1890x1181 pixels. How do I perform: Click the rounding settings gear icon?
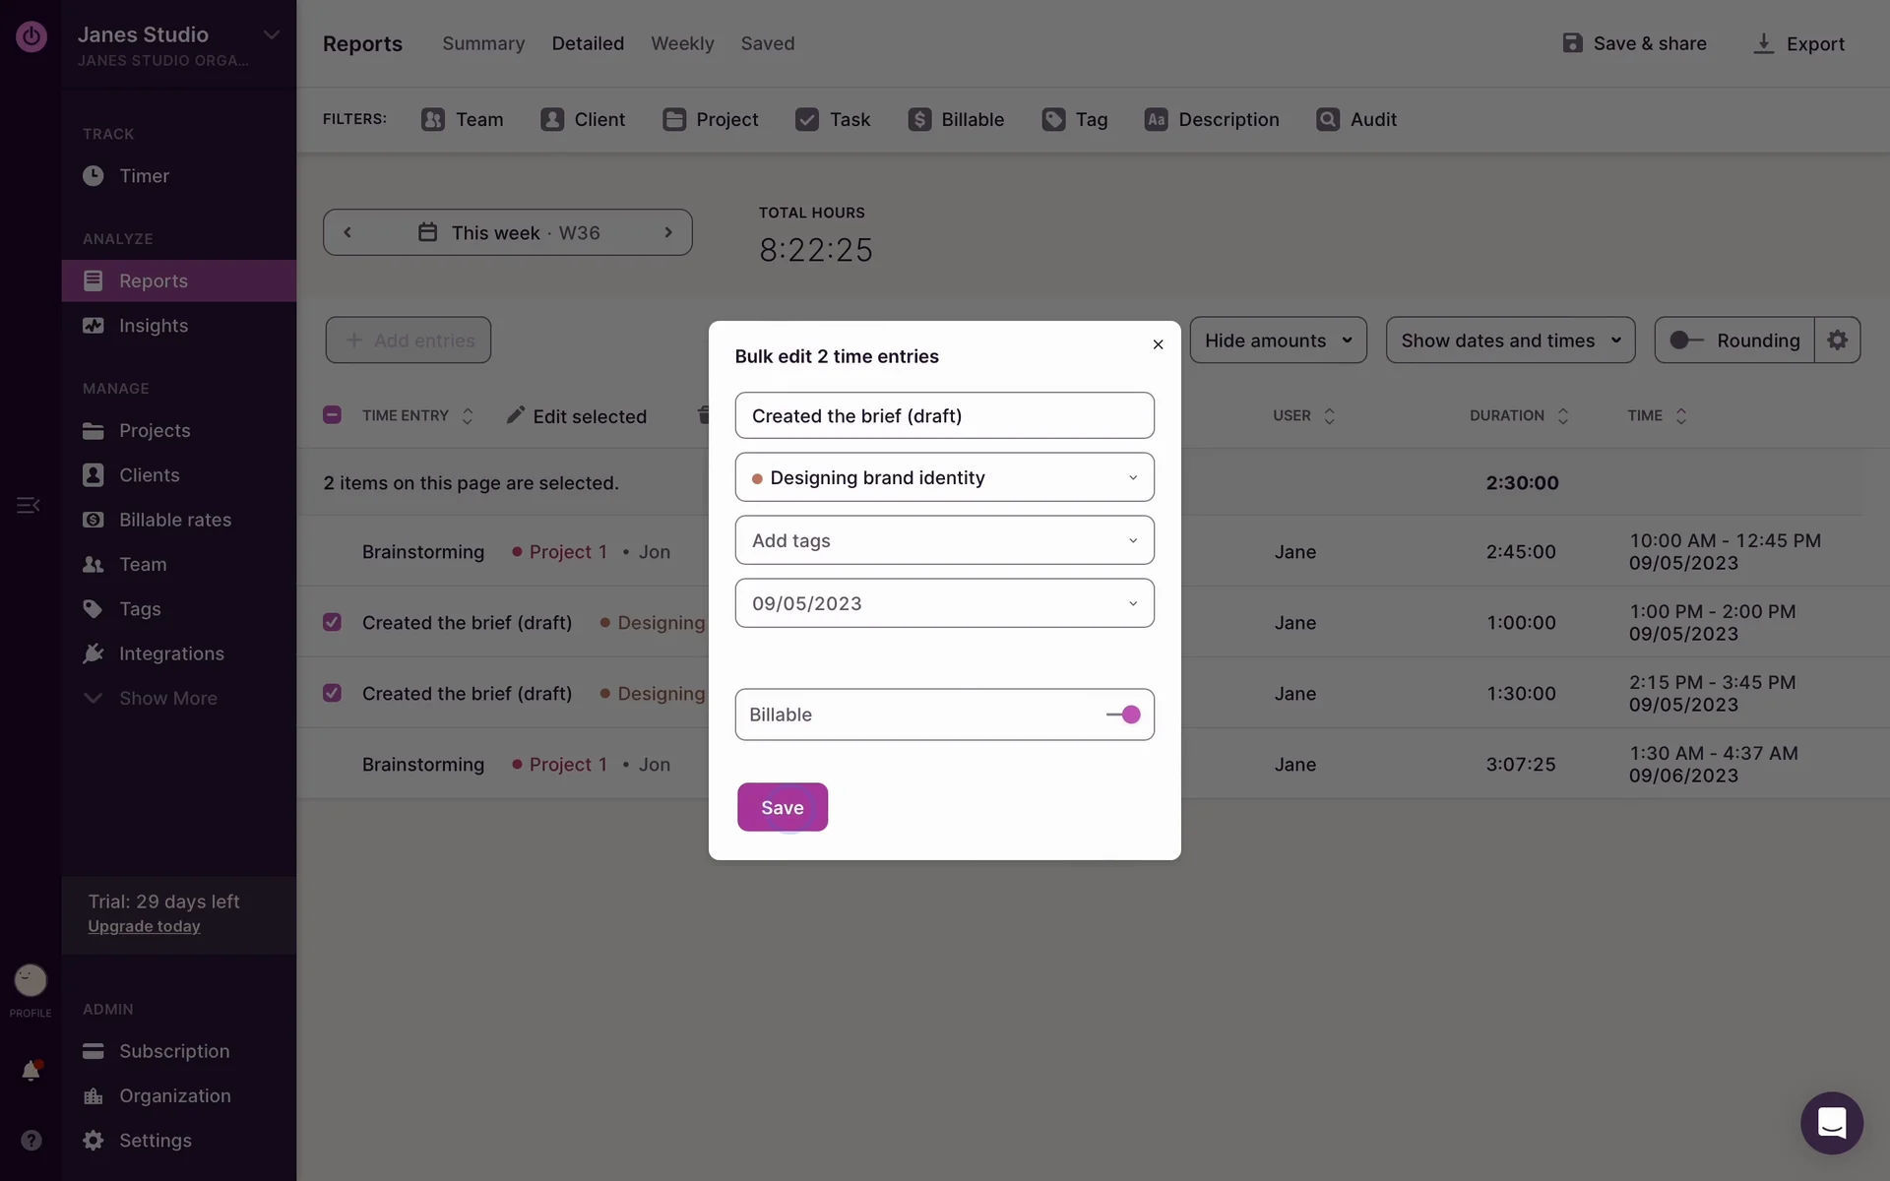pyautogui.click(x=1837, y=341)
